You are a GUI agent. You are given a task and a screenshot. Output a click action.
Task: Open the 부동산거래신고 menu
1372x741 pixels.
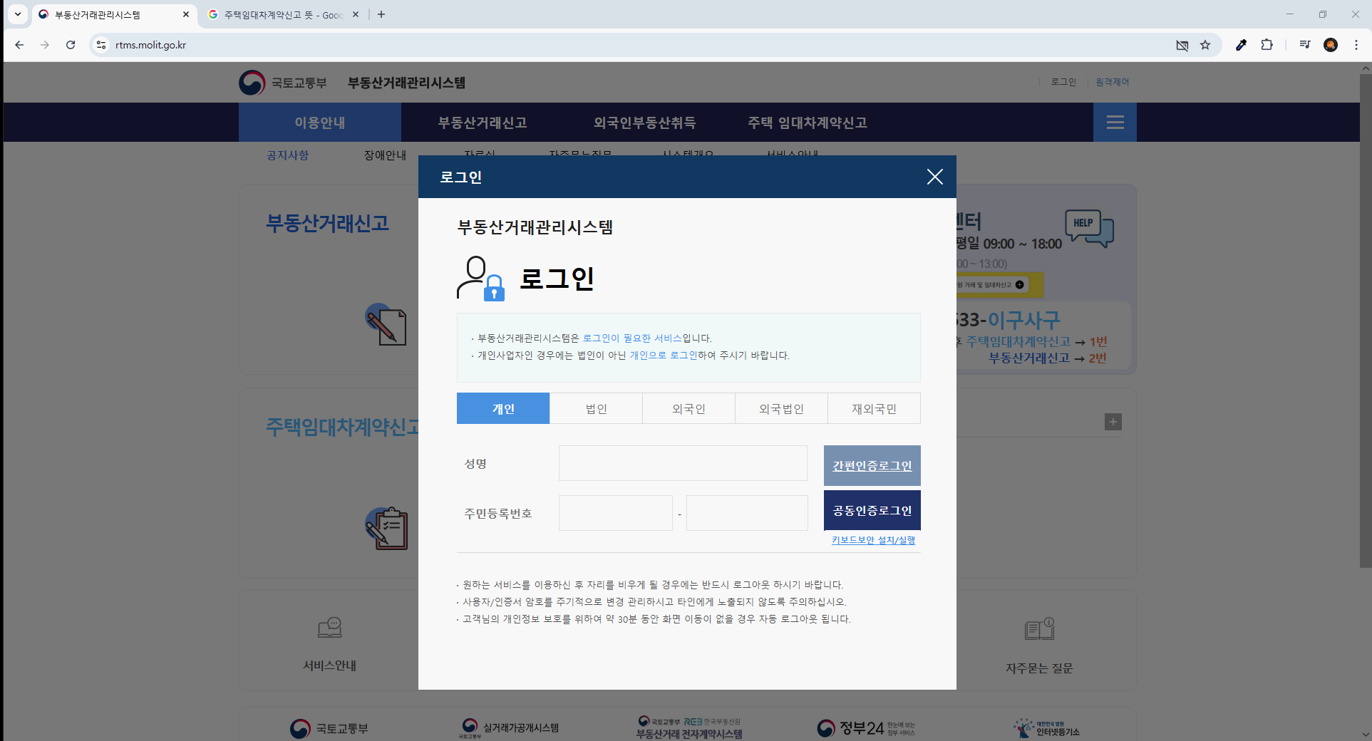(482, 122)
